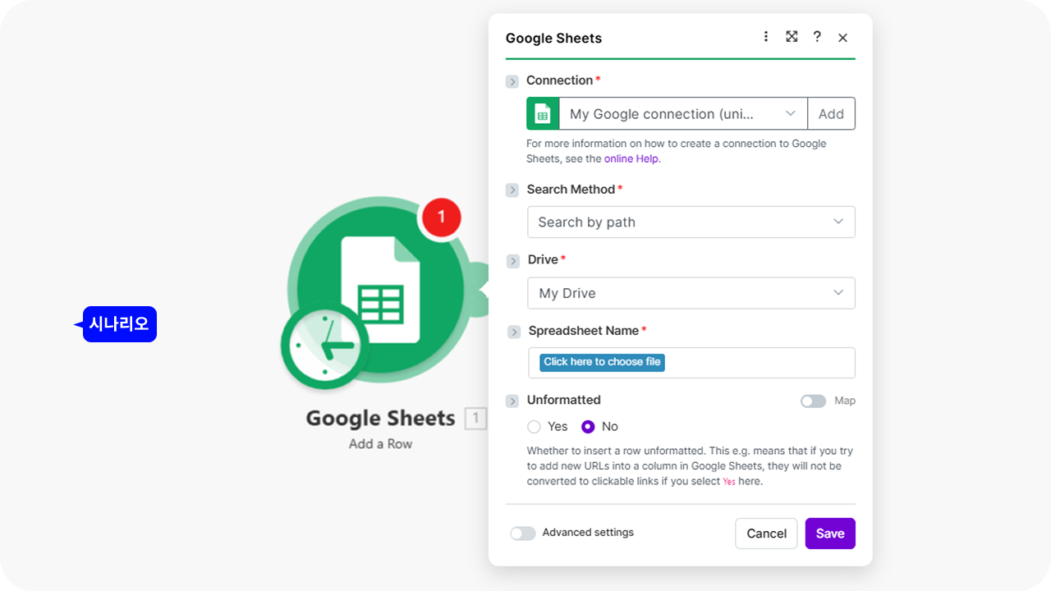The height and width of the screenshot is (591, 1051).
Task: Click the green Google Sheets connection icon
Action: click(543, 114)
